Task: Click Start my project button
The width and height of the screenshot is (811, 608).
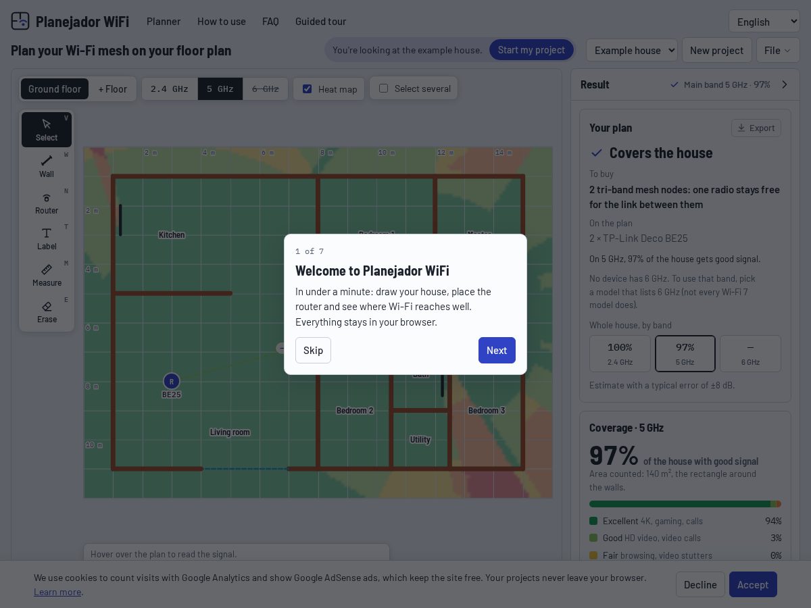Action: tap(531, 50)
